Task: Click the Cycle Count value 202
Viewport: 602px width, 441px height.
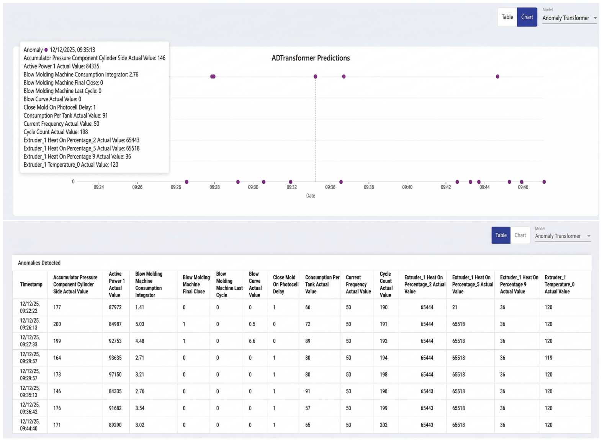Action: [384, 425]
